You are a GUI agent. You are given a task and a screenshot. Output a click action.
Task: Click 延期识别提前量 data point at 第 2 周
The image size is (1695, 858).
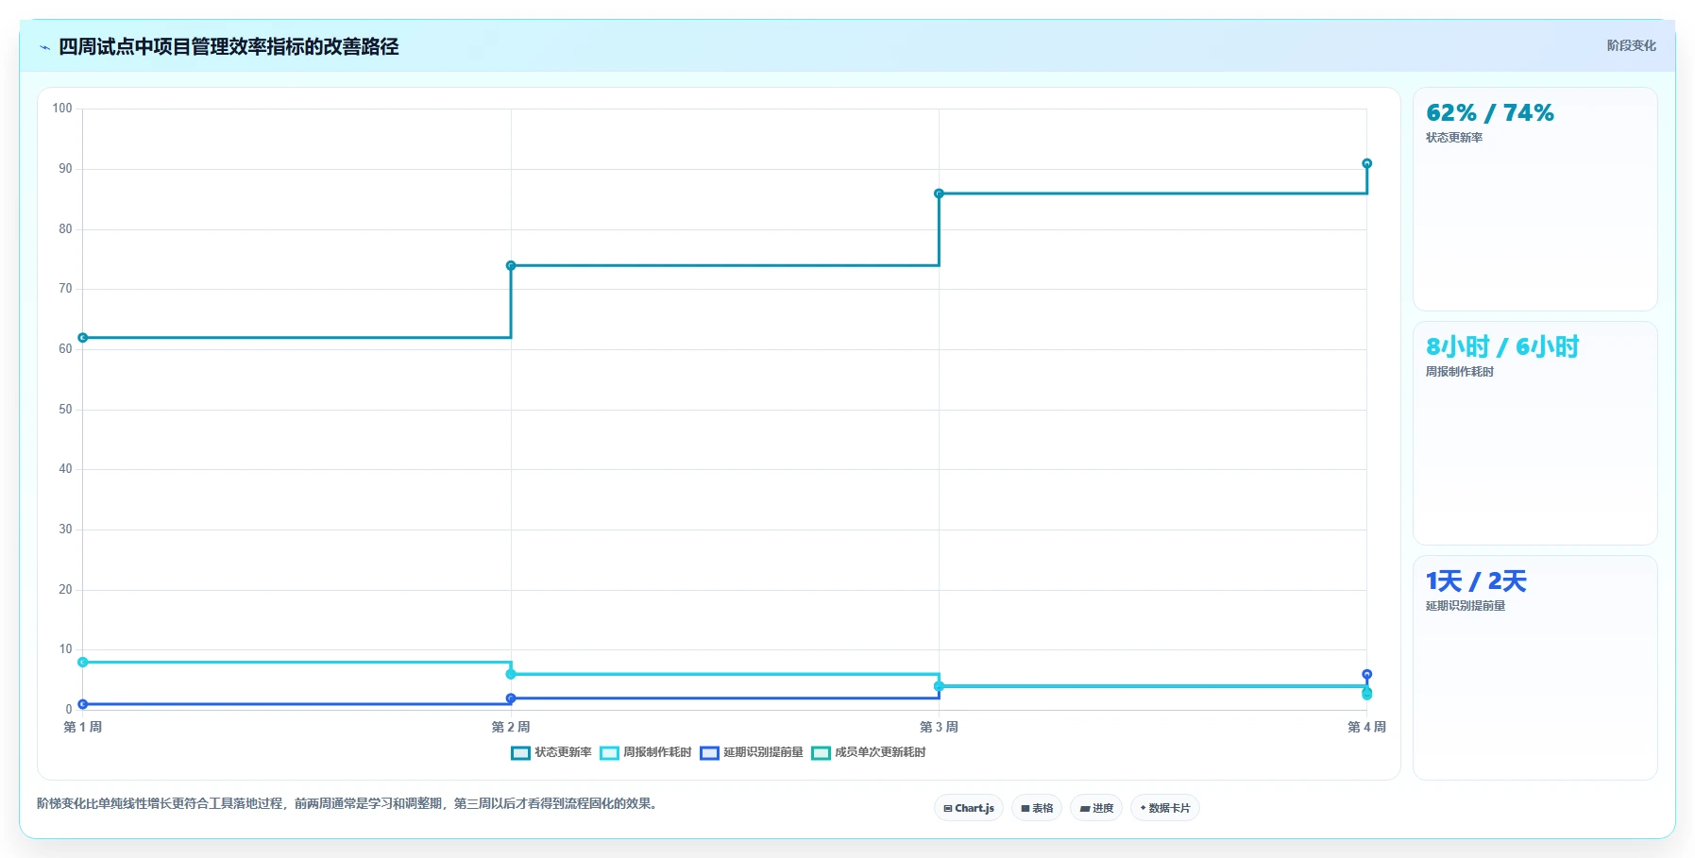click(511, 698)
